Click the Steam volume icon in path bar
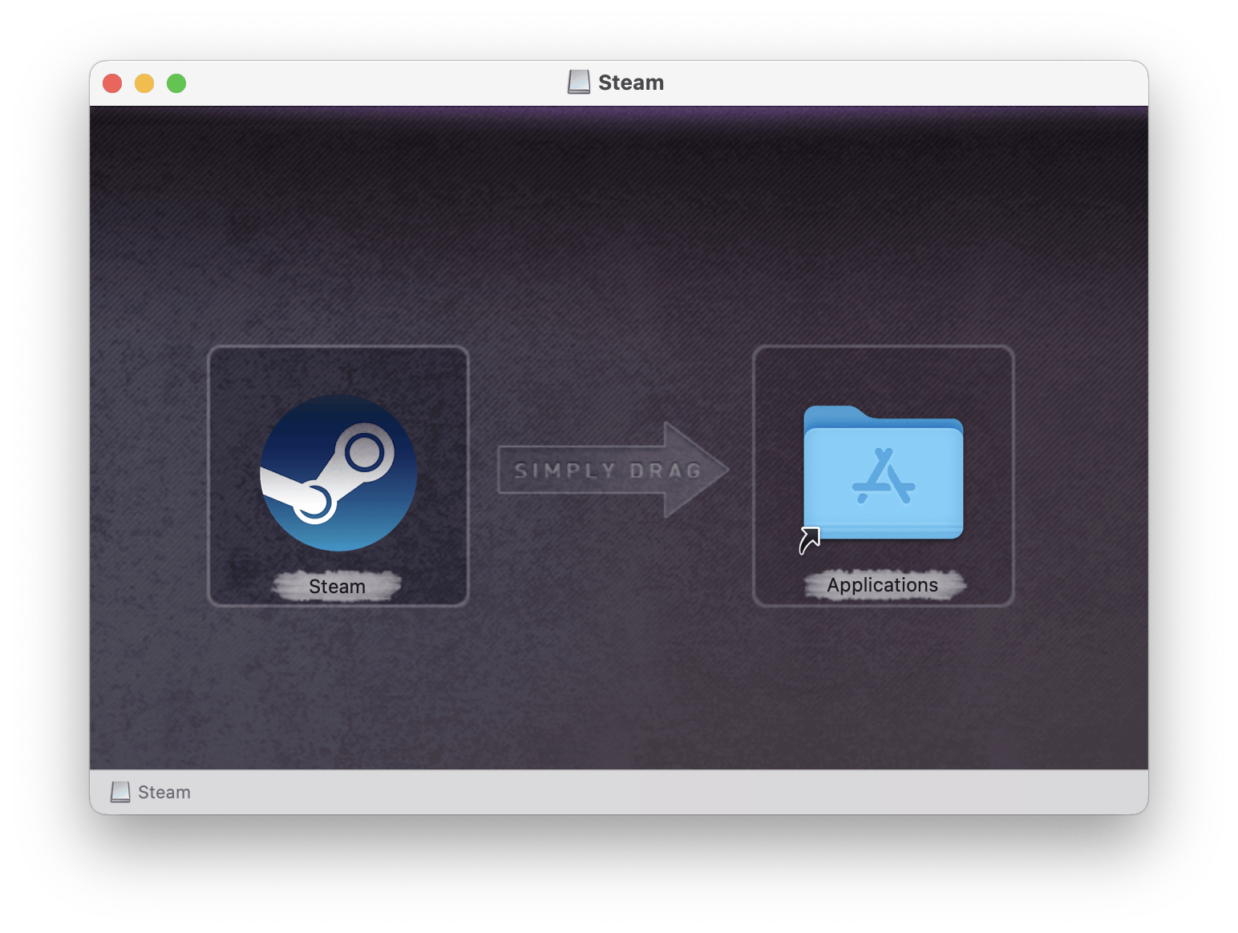 (120, 792)
